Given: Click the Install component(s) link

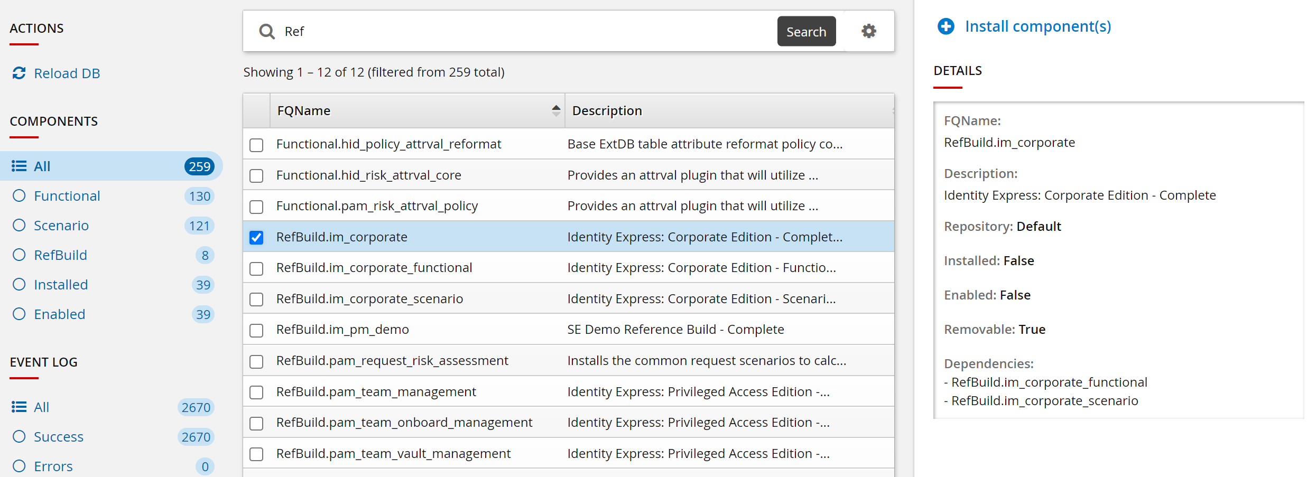Looking at the screenshot, I should (x=1037, y=26).
